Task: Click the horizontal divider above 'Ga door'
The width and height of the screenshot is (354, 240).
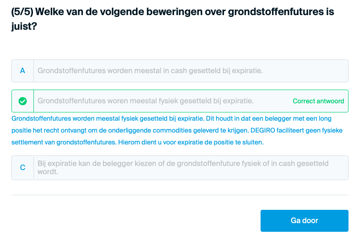Action: 180,195
